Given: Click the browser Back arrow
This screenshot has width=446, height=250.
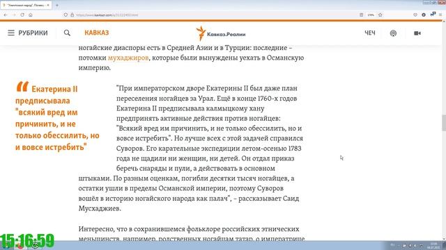Looking at the screenshot, I should (x=6, y=15).
